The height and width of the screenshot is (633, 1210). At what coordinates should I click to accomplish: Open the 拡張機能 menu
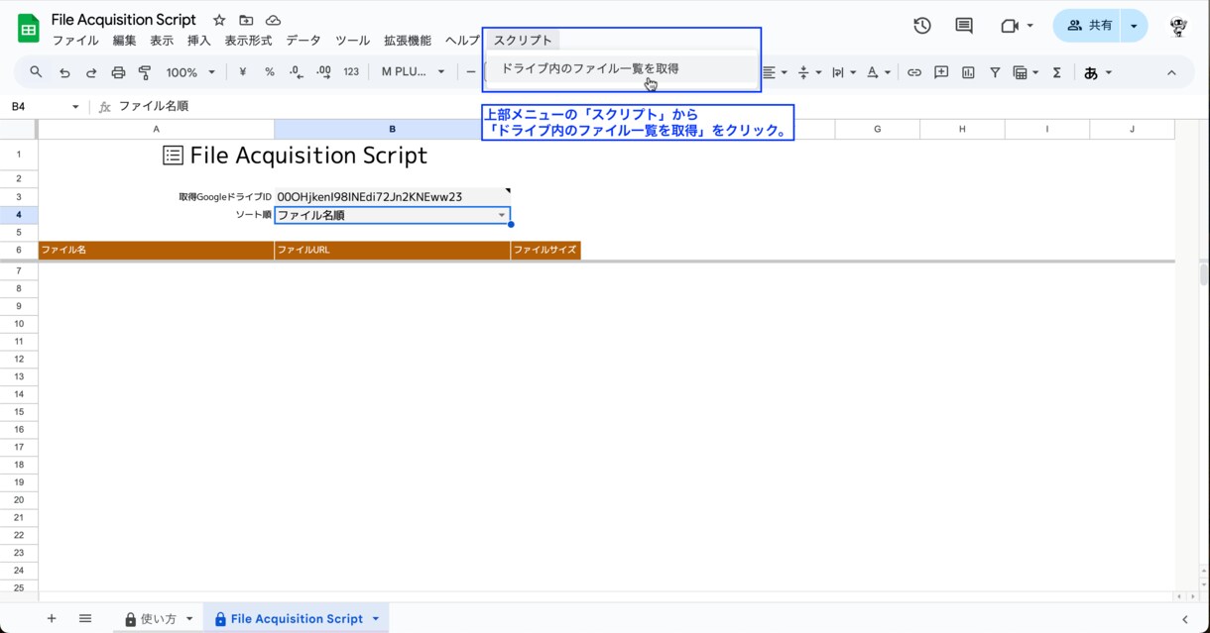(x=408, y=41)
